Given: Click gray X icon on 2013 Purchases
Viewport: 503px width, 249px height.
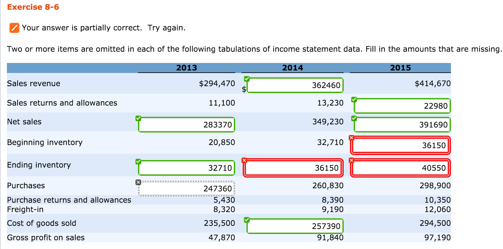Looking at the screenshot, I should click(138, 182).
